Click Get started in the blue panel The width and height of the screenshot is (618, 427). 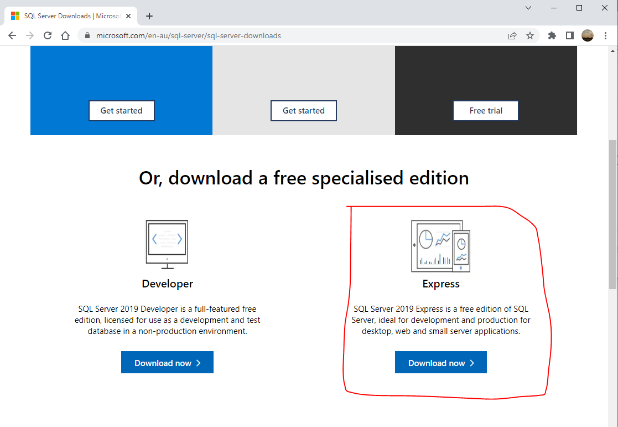pyautogui.click(x=121, y=111)
